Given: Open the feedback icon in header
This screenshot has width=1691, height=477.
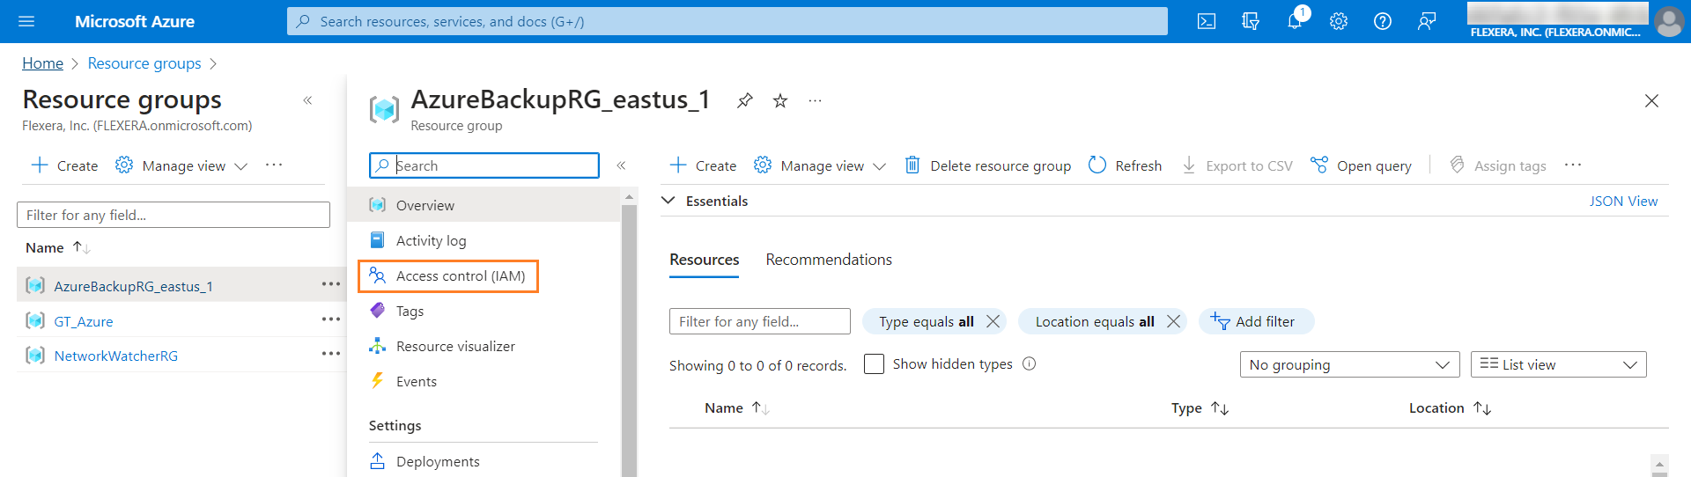Looking at the screenshot, I should click(1427, 21).
